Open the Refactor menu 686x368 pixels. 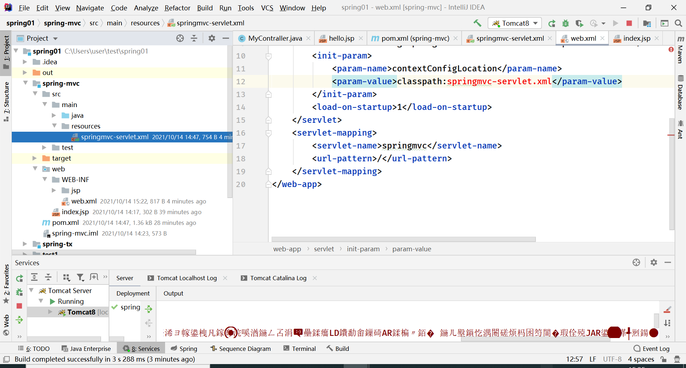(178, 8)
